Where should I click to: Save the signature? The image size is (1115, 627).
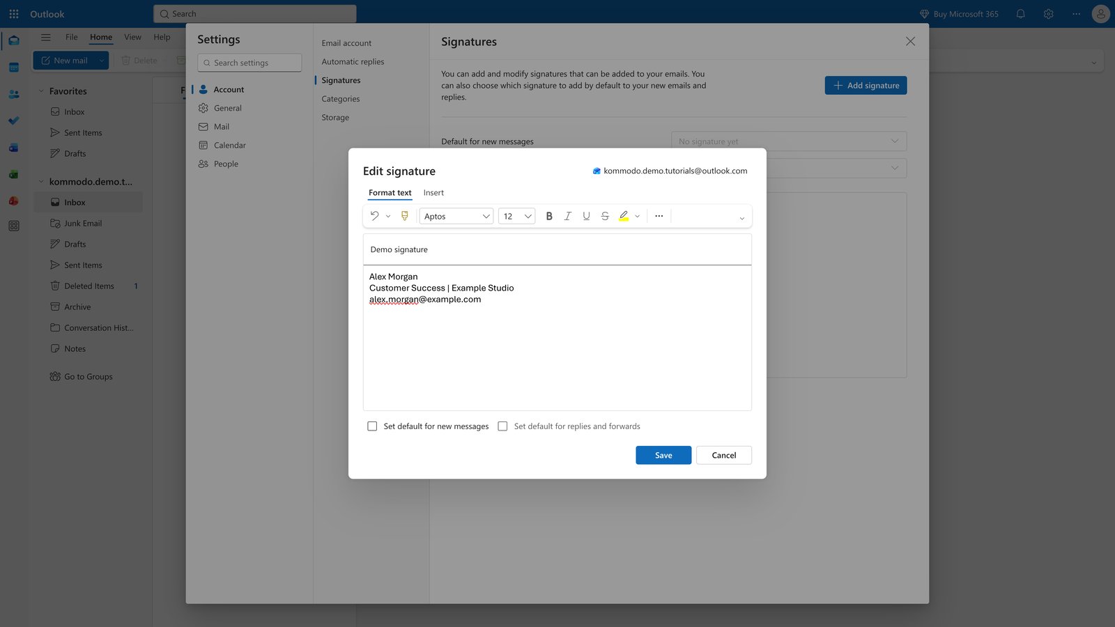(663, 455)
